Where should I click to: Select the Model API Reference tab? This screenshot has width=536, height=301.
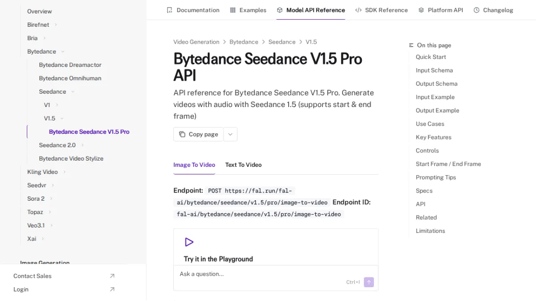click(311, 10)
